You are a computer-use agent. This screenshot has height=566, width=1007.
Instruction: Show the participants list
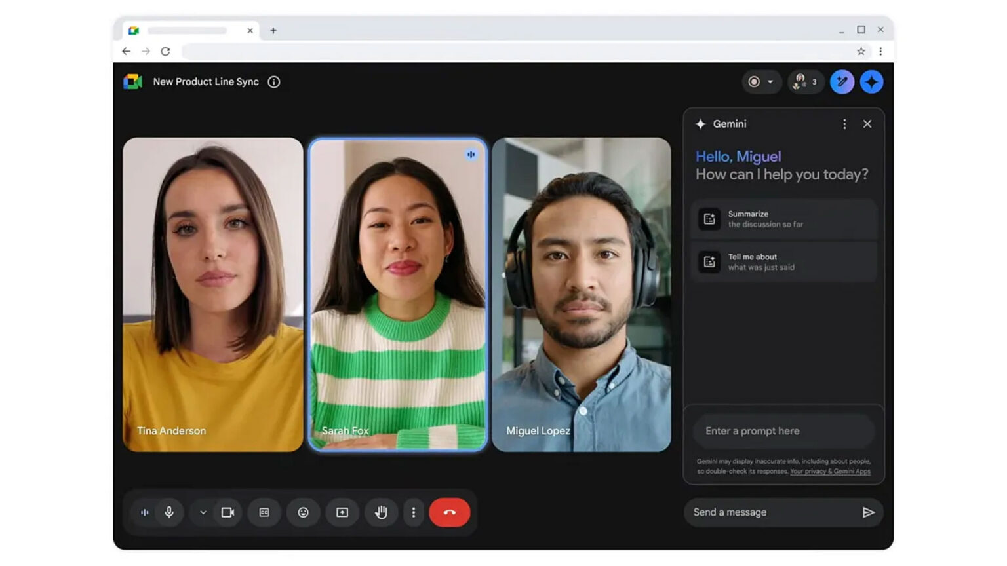coord(805,81)
